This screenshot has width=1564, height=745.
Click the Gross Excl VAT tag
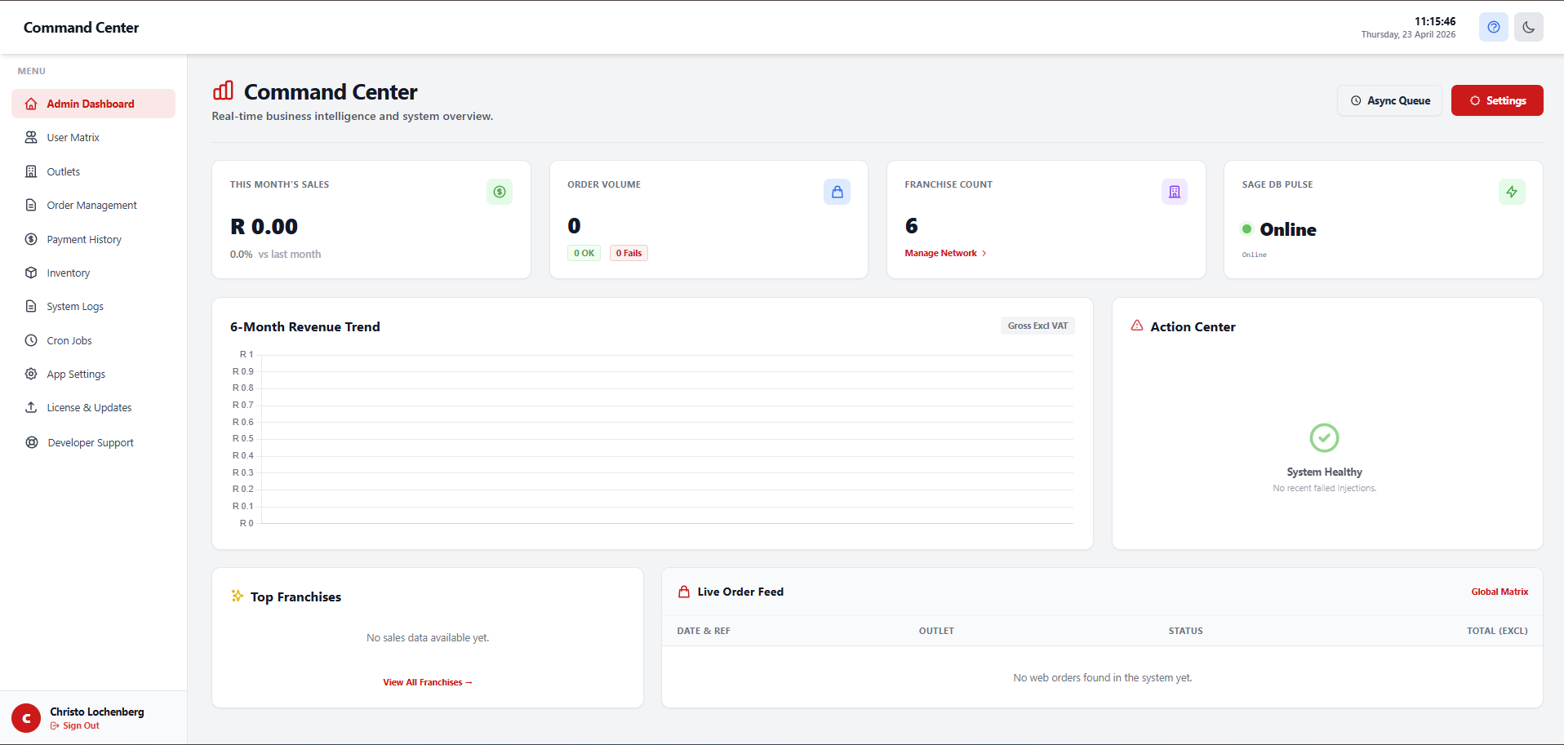[1037, 326]
